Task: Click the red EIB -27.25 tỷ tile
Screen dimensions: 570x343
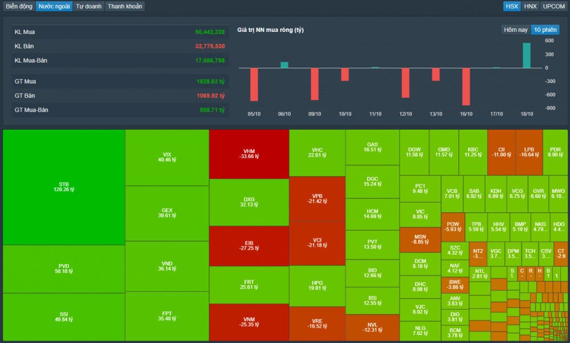Action: [249, 246]
